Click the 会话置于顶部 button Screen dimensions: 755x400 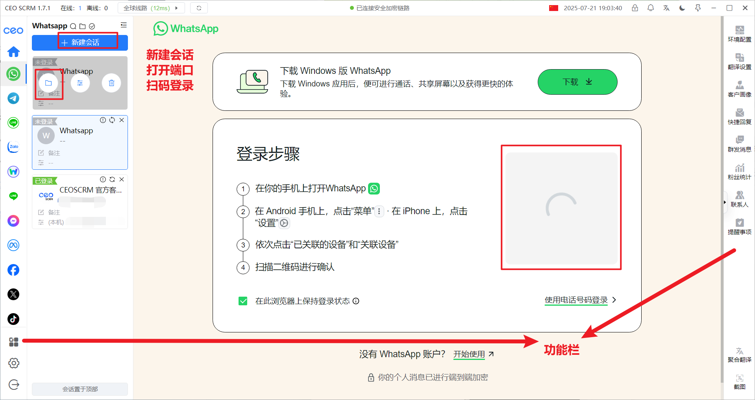tap(80, 389)
